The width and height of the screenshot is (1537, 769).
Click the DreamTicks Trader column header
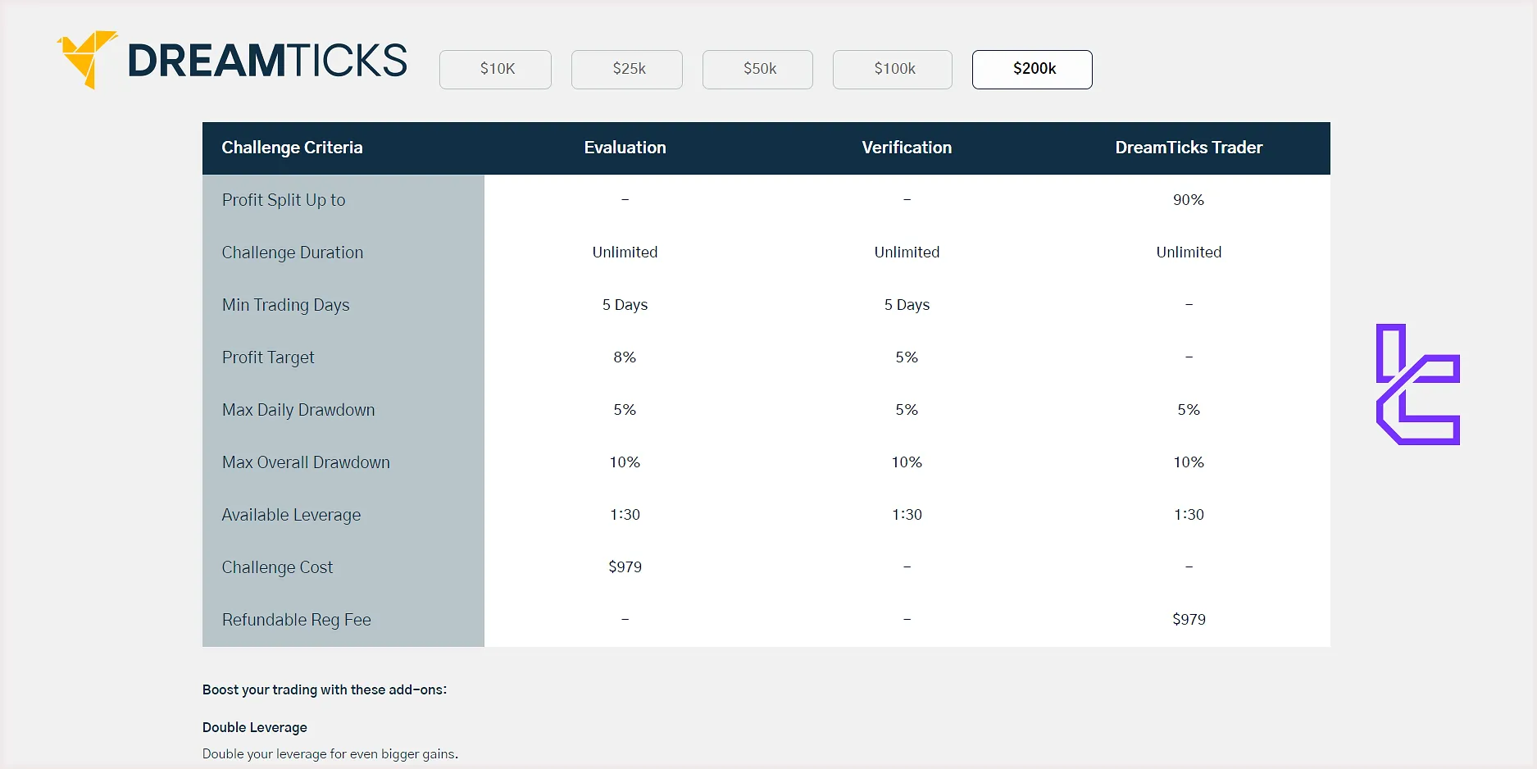pos(1189,148)
